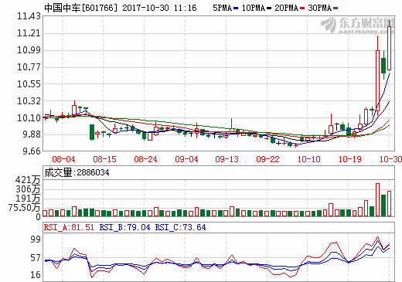Click the 57 RSI axis label
Image resolution: width=402 pixels, height=282 pixels.
(x=36, y=257)
